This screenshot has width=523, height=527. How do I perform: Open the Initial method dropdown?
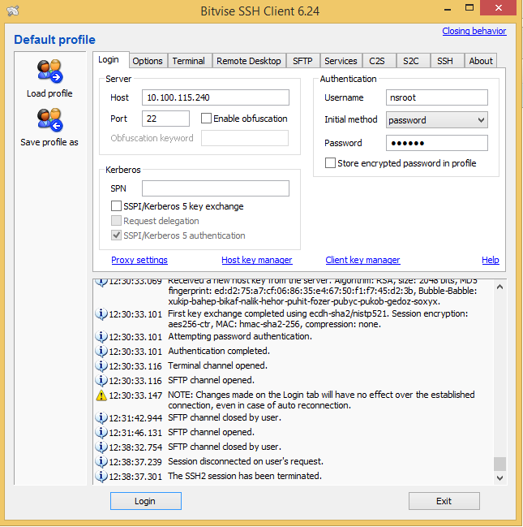[436, 120]
